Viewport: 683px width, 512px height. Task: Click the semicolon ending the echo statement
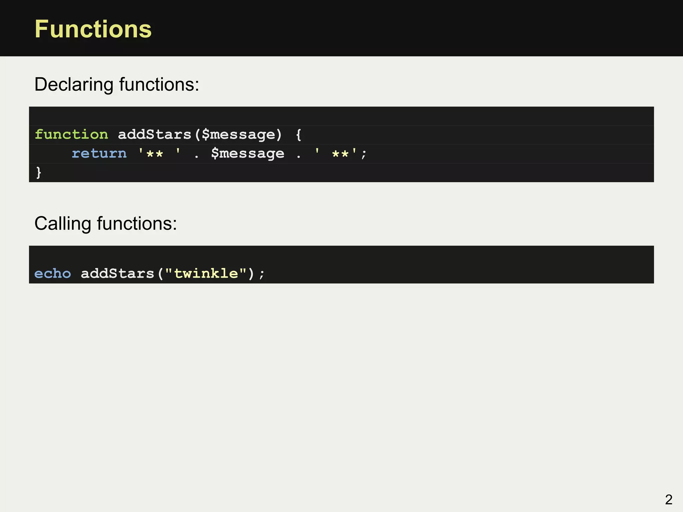(262, 274)
